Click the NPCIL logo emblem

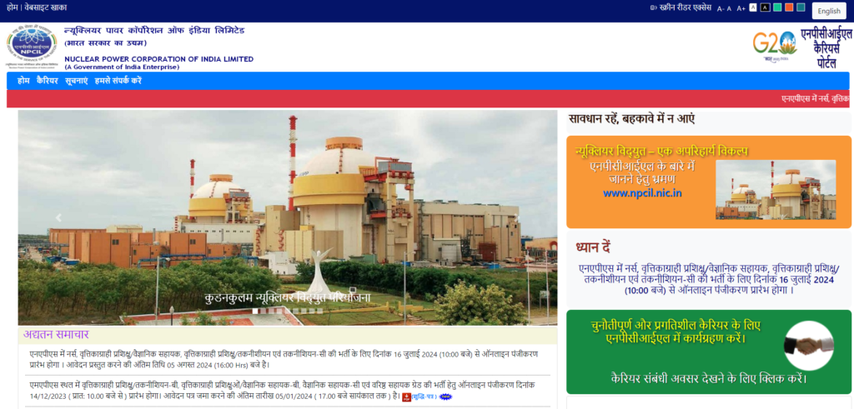click(x=32, y=46)
